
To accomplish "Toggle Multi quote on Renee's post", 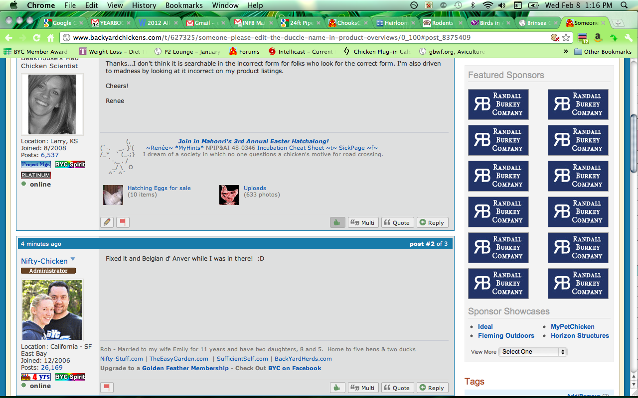I will [363, 222].
